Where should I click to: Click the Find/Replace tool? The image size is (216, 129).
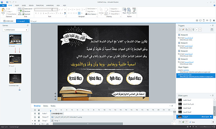pyautogui.click(x=91, y=14)
